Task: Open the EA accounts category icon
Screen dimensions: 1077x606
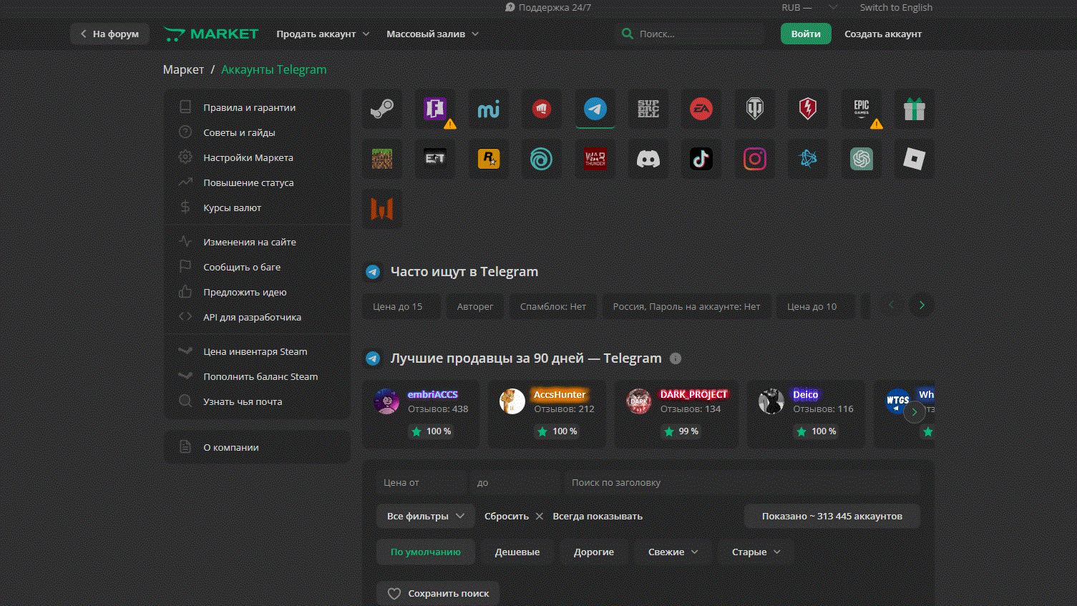Action: pyautogui.click(x=701, y=109)
